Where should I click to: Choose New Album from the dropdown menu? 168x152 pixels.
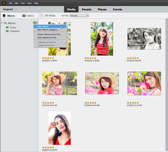pyautogui.click(x=50, y=26)
